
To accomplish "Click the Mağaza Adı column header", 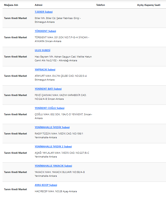I will [x=11, y=5].
